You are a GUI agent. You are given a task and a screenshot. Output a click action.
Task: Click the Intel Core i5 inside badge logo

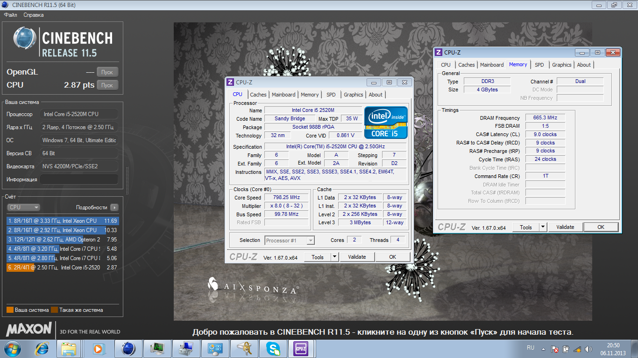(x=386, y=122)
